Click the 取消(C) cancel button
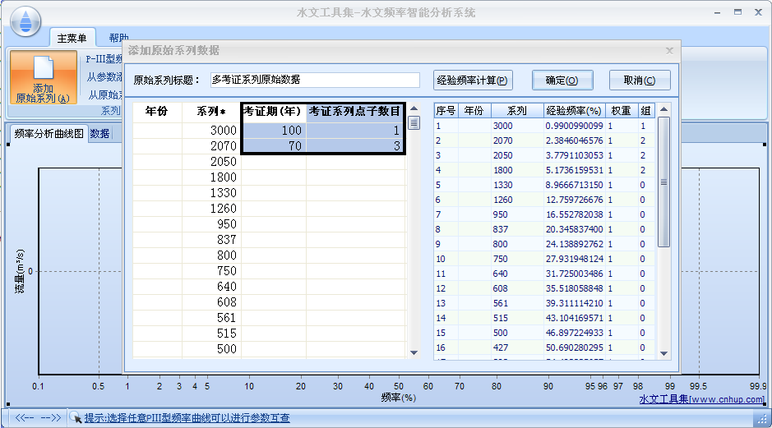The width and height of the screenshot is (772, 428). [640, 81]
